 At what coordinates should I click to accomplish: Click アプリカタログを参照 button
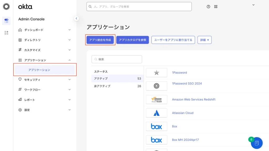[x=132, y=40]
